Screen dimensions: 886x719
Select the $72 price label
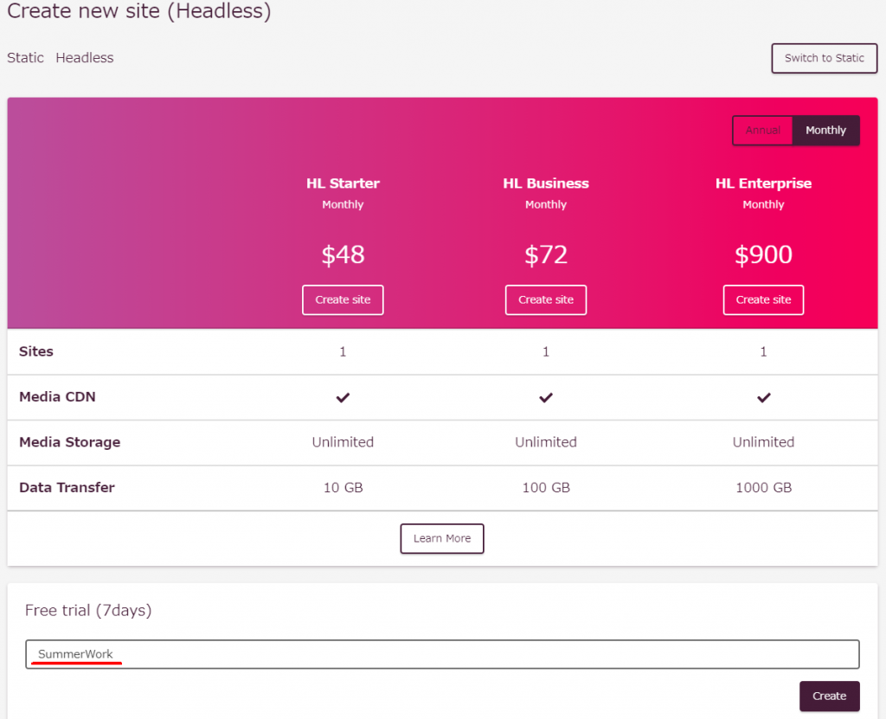click(546, 254)
